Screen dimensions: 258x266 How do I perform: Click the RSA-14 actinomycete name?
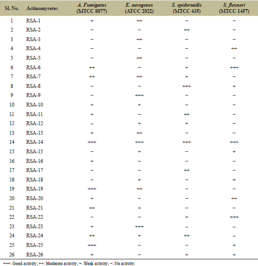click(x=34, y=142)
